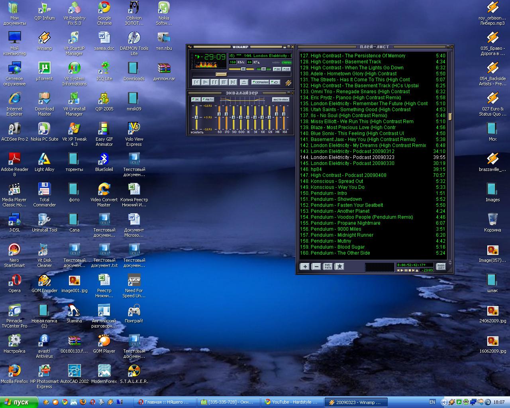Open Google Chrome desktop icon
The image size is (510, 408).
coord(104,13)
